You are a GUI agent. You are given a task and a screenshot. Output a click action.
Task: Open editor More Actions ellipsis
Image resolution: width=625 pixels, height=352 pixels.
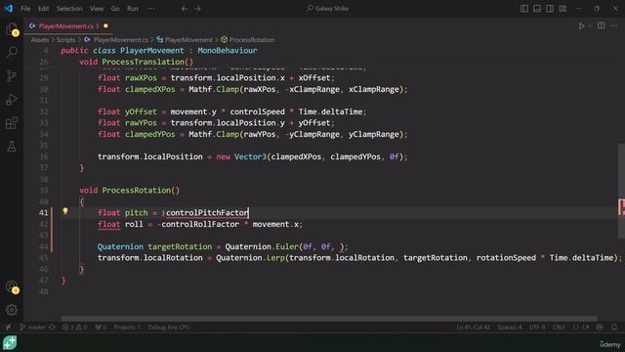[614, 26]
